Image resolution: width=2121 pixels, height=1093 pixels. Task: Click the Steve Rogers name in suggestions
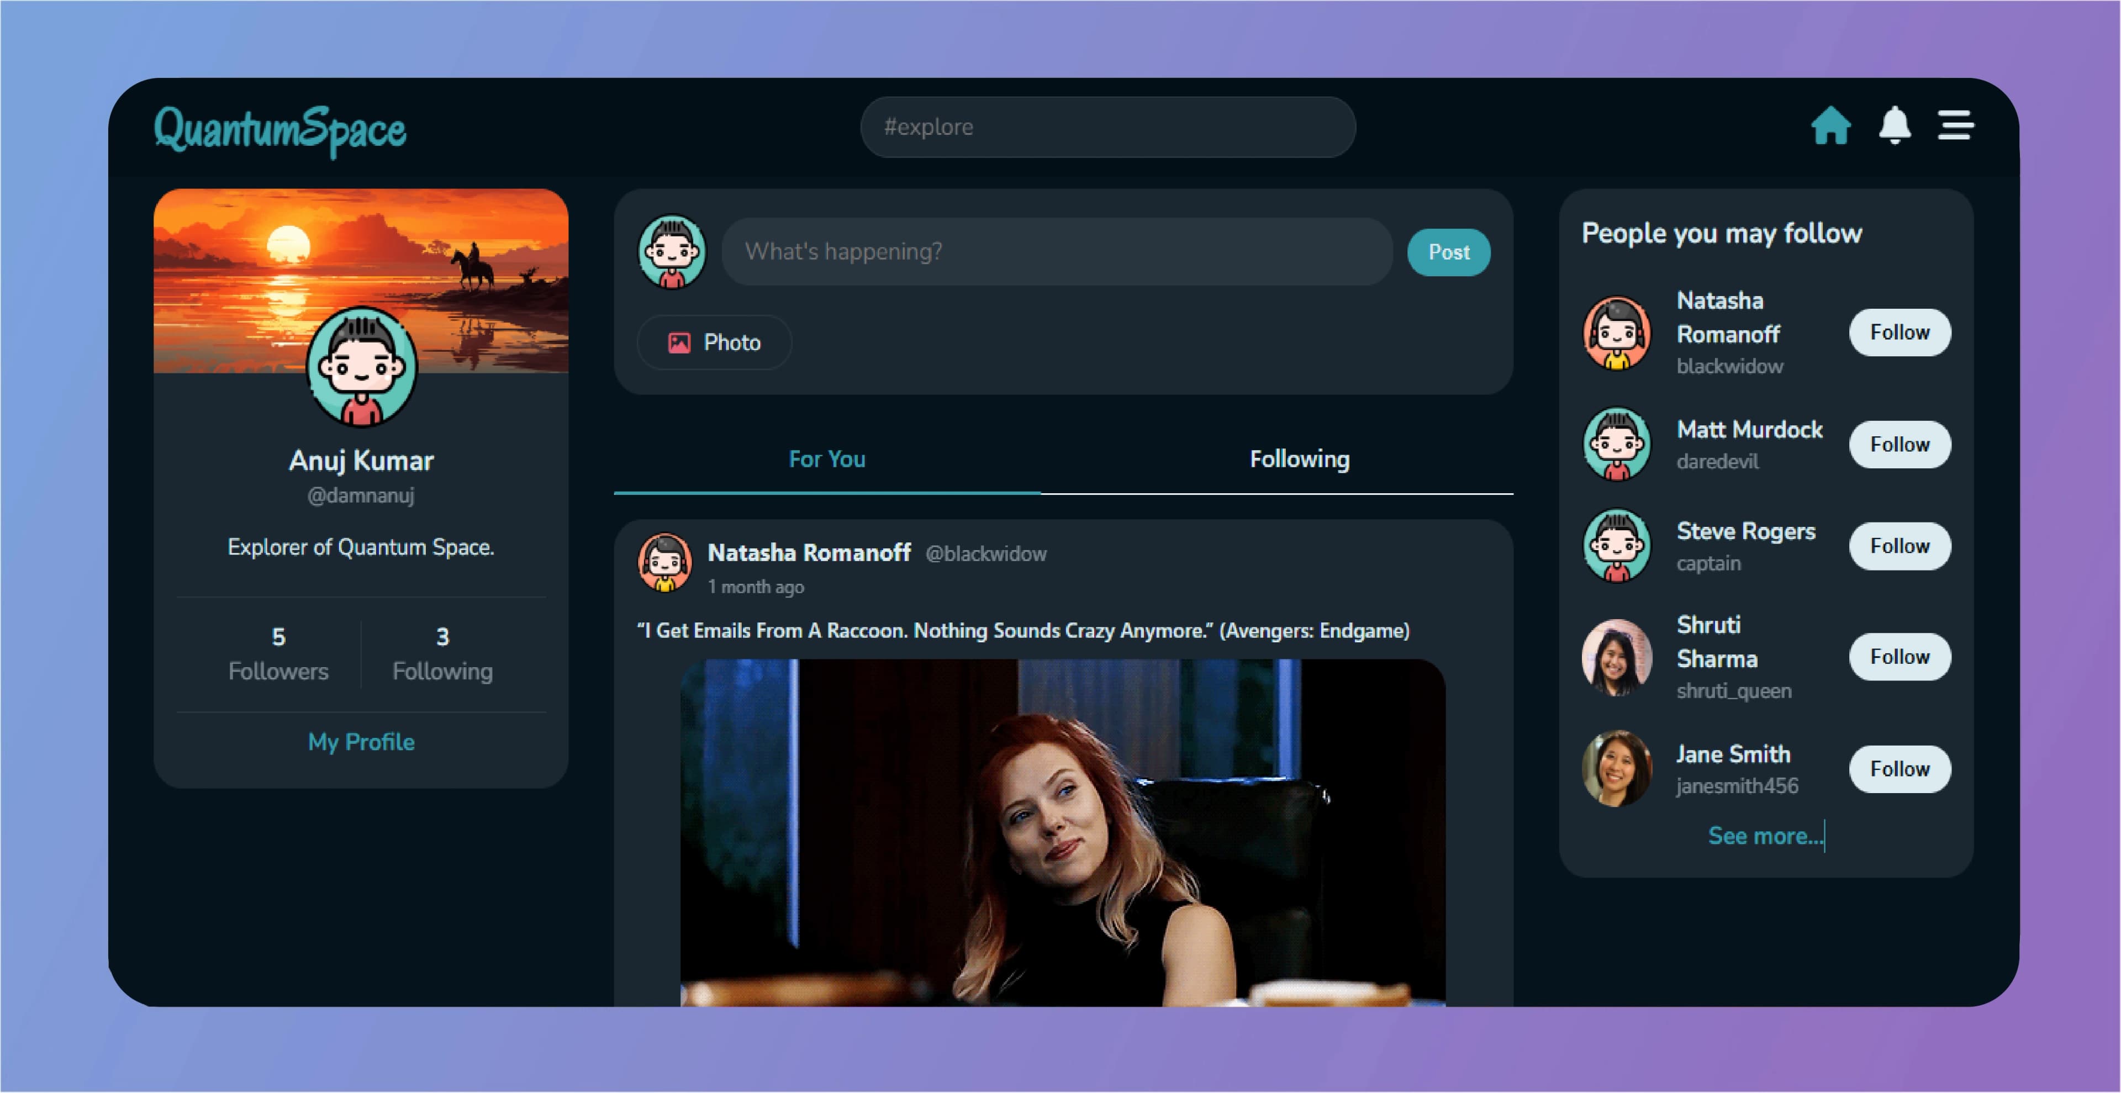[1747, 532]
